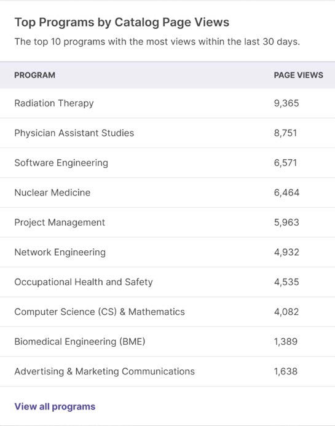Click the Project Management program name
The width and height of the screenshot is (335, 426).
click(x=60, y=223)
